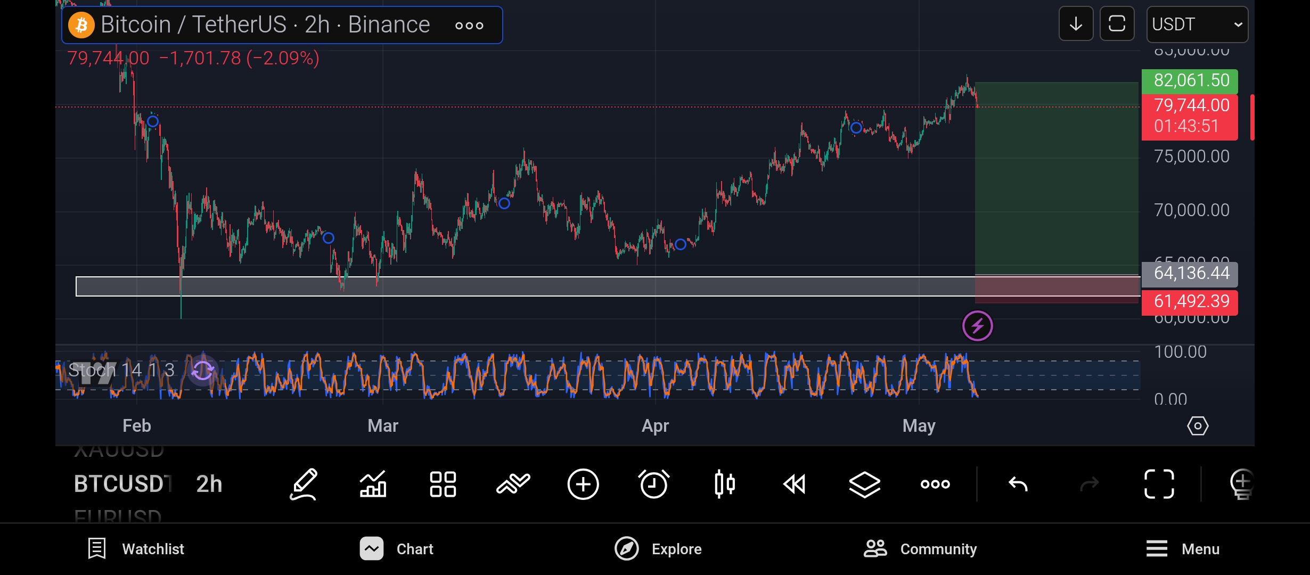
Task: Tap the red 61,492.39 stop price label
Action: click(1190, 302)
